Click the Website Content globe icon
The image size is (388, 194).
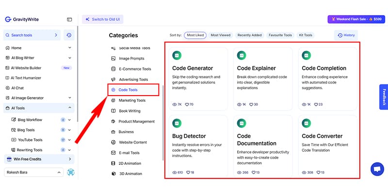(113, 142)
